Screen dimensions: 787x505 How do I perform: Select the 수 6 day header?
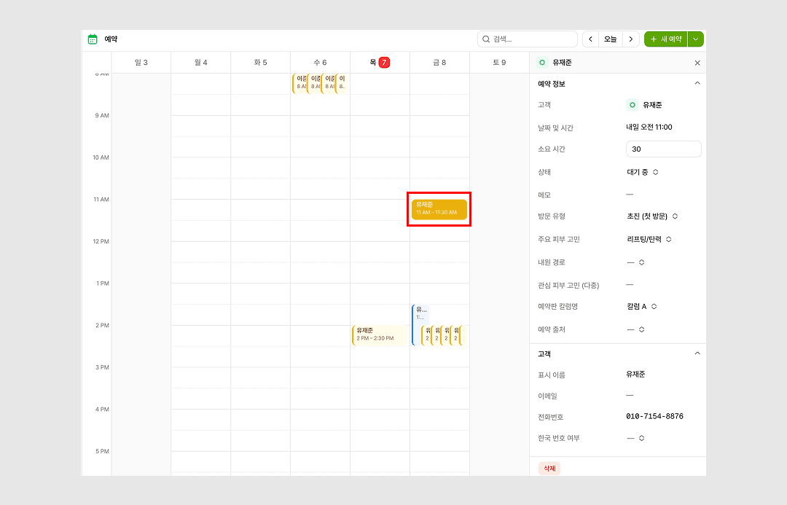tap(320, 62)
